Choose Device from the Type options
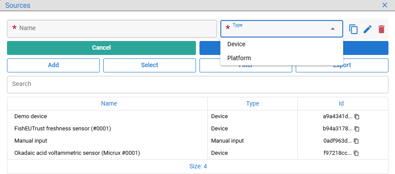 [x=282, y=44]
